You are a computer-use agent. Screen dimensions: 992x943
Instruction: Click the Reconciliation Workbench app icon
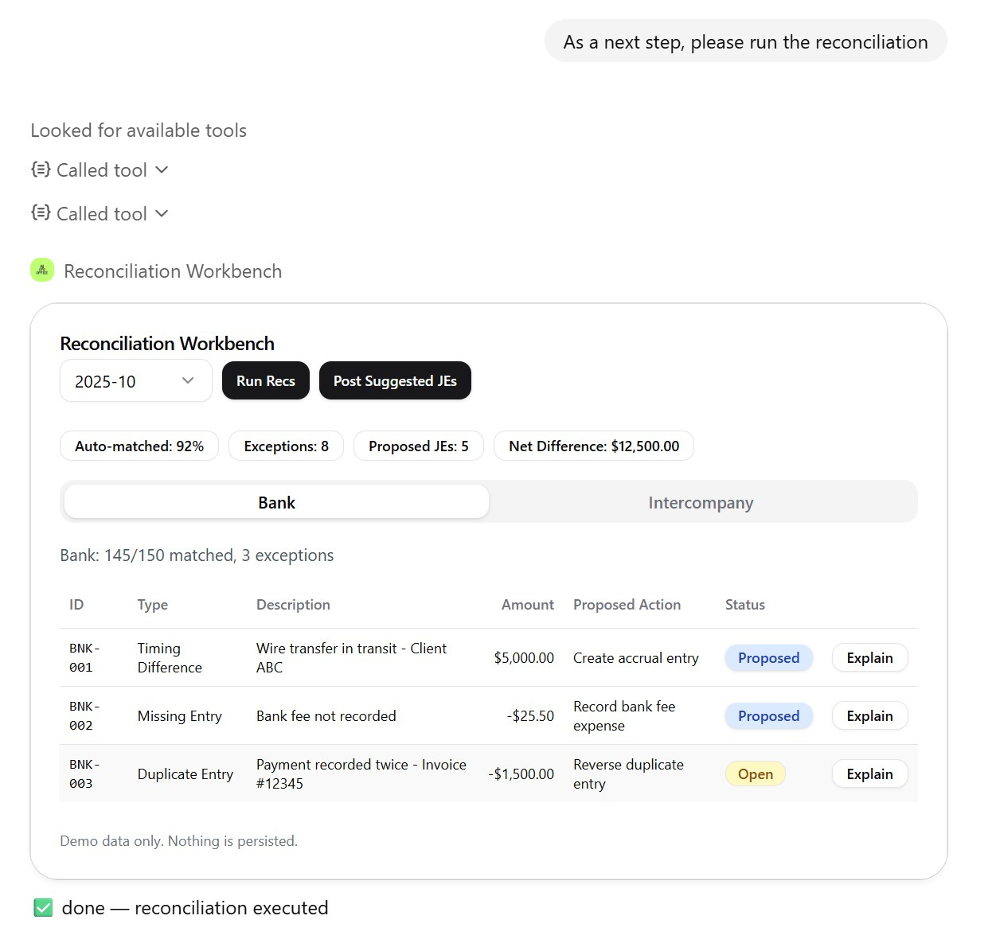click(42, 271)
